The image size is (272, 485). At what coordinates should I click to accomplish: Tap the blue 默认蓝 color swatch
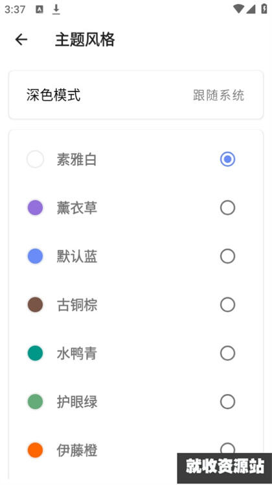[x=35, y=256]
